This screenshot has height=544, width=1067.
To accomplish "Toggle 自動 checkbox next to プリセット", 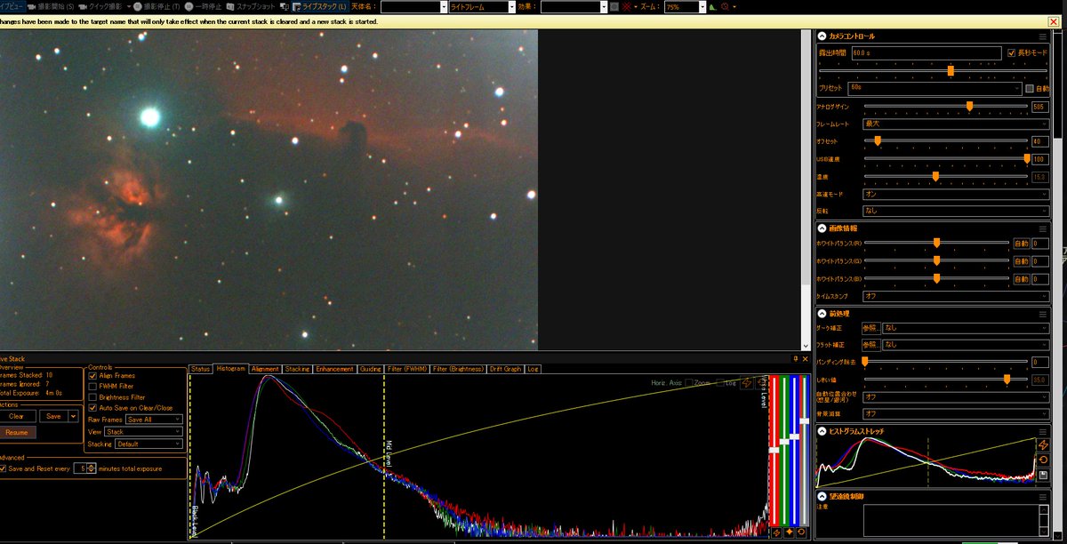I will click(x=1030, y=88).
